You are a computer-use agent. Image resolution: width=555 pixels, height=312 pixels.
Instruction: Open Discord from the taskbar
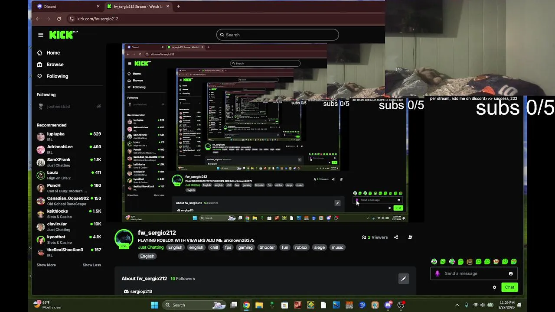[388, 305]
